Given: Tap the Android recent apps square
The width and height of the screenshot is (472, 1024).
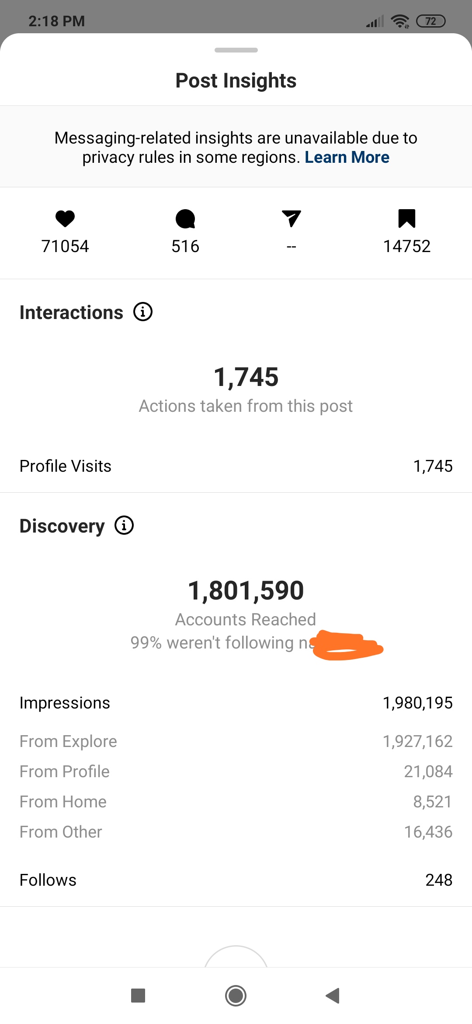Looking at the screenshot, I should [x=138, y=996].
